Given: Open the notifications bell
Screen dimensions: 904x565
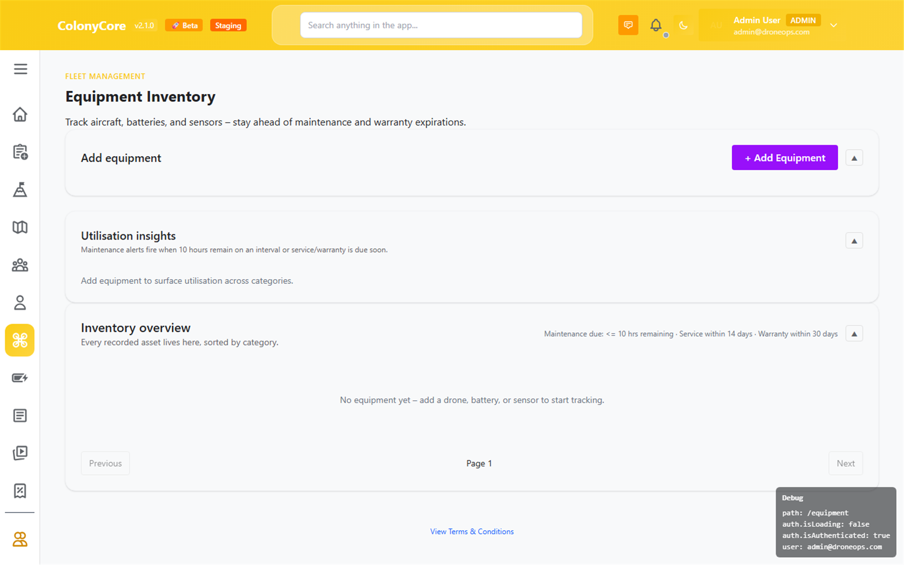Looking at the screenshot, I should point(656,25).
